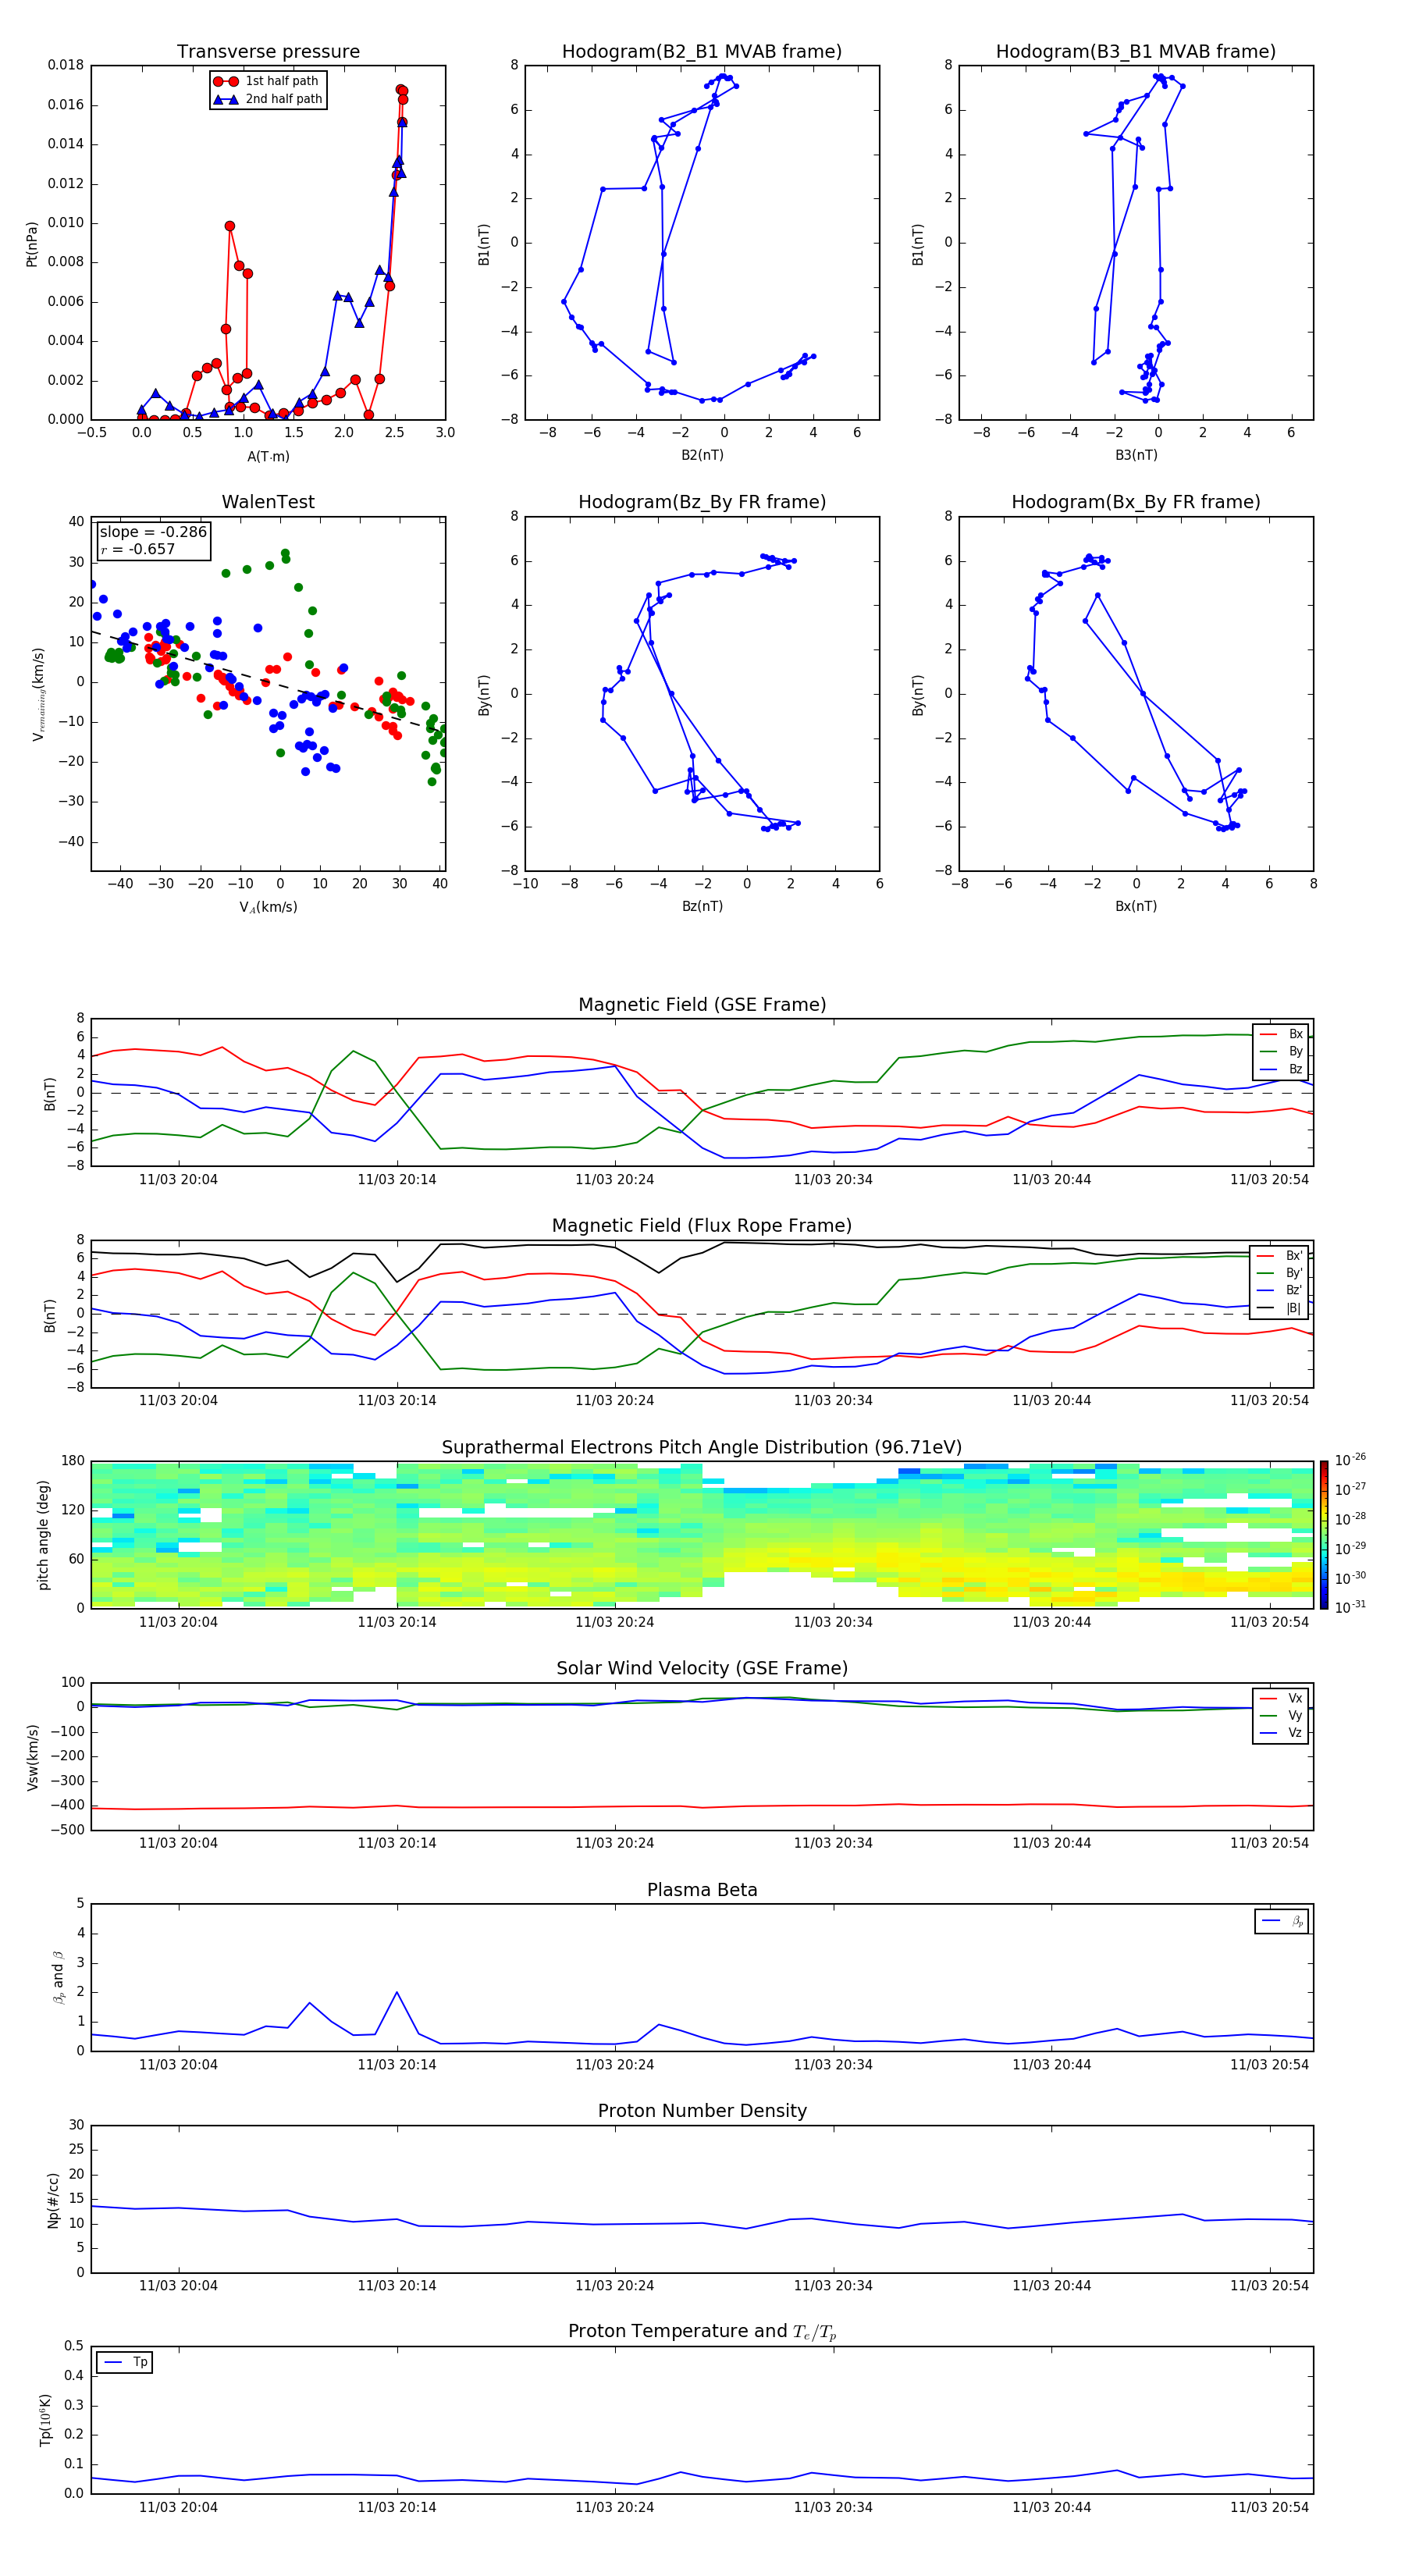Click the 'Suprathermal Electrons Pitch Angle Distribution' title
This screenshot has height=2576, width=1405.
point(702,1448)
